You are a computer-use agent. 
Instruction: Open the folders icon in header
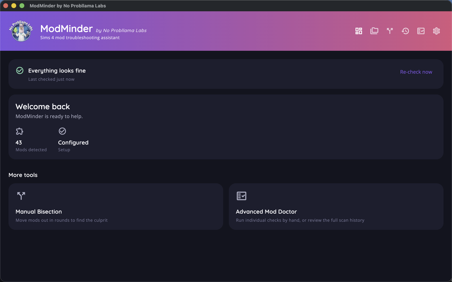pos(374,31)
